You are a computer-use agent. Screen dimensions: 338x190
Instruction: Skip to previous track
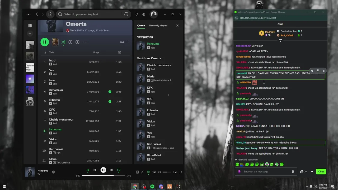pyautogui.click(x=95, y=170)
